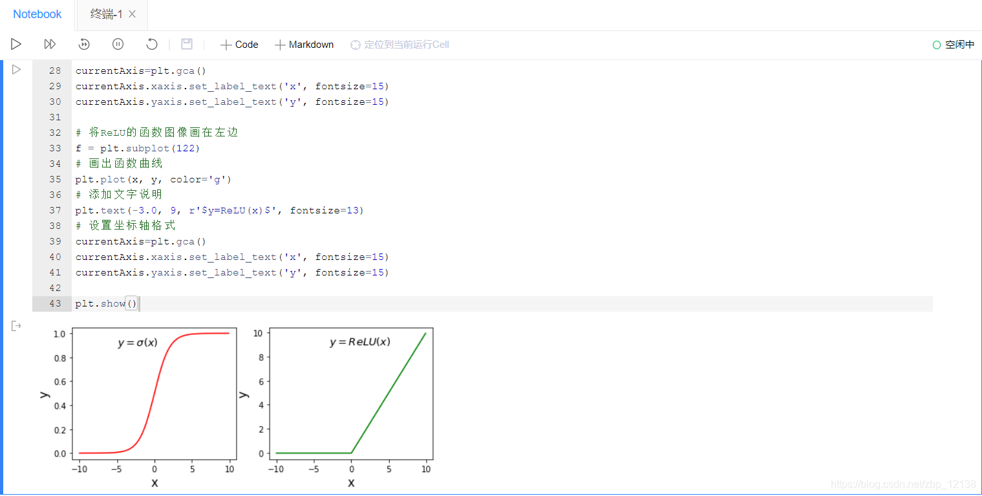Image resolution: width=982 pixels, height=496 pixels.
Task: Click line number 28 in the gutter
Action: click(55, 70)
